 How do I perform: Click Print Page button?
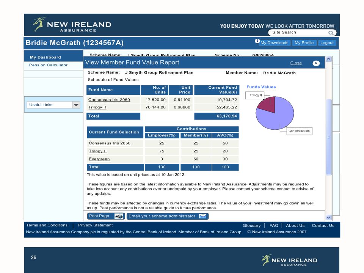(106, 216)
